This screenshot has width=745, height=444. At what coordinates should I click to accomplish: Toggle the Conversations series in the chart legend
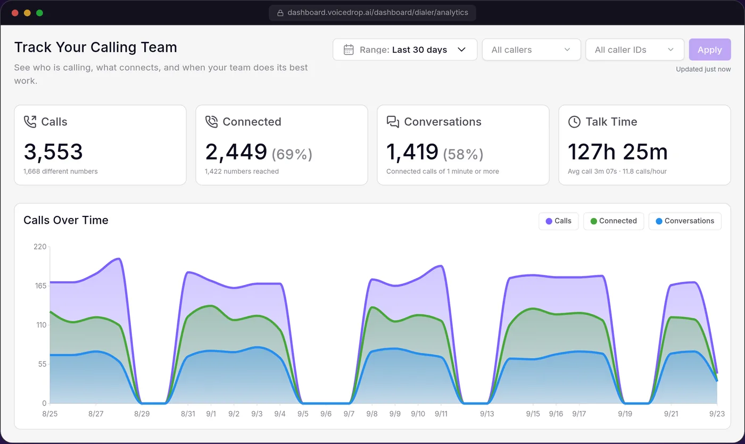[x=685, y=221]
